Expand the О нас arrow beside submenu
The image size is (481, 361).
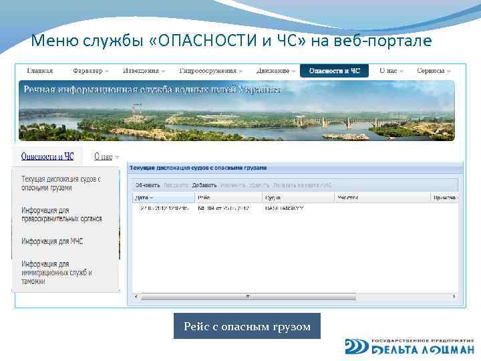[x=116, y=158]
